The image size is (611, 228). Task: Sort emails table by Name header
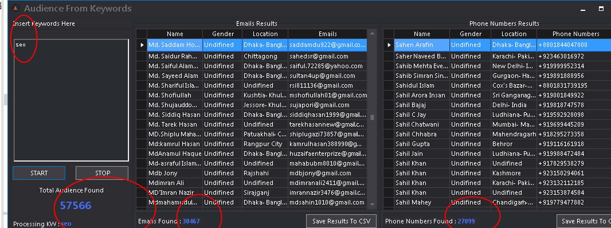coord(175,34)
